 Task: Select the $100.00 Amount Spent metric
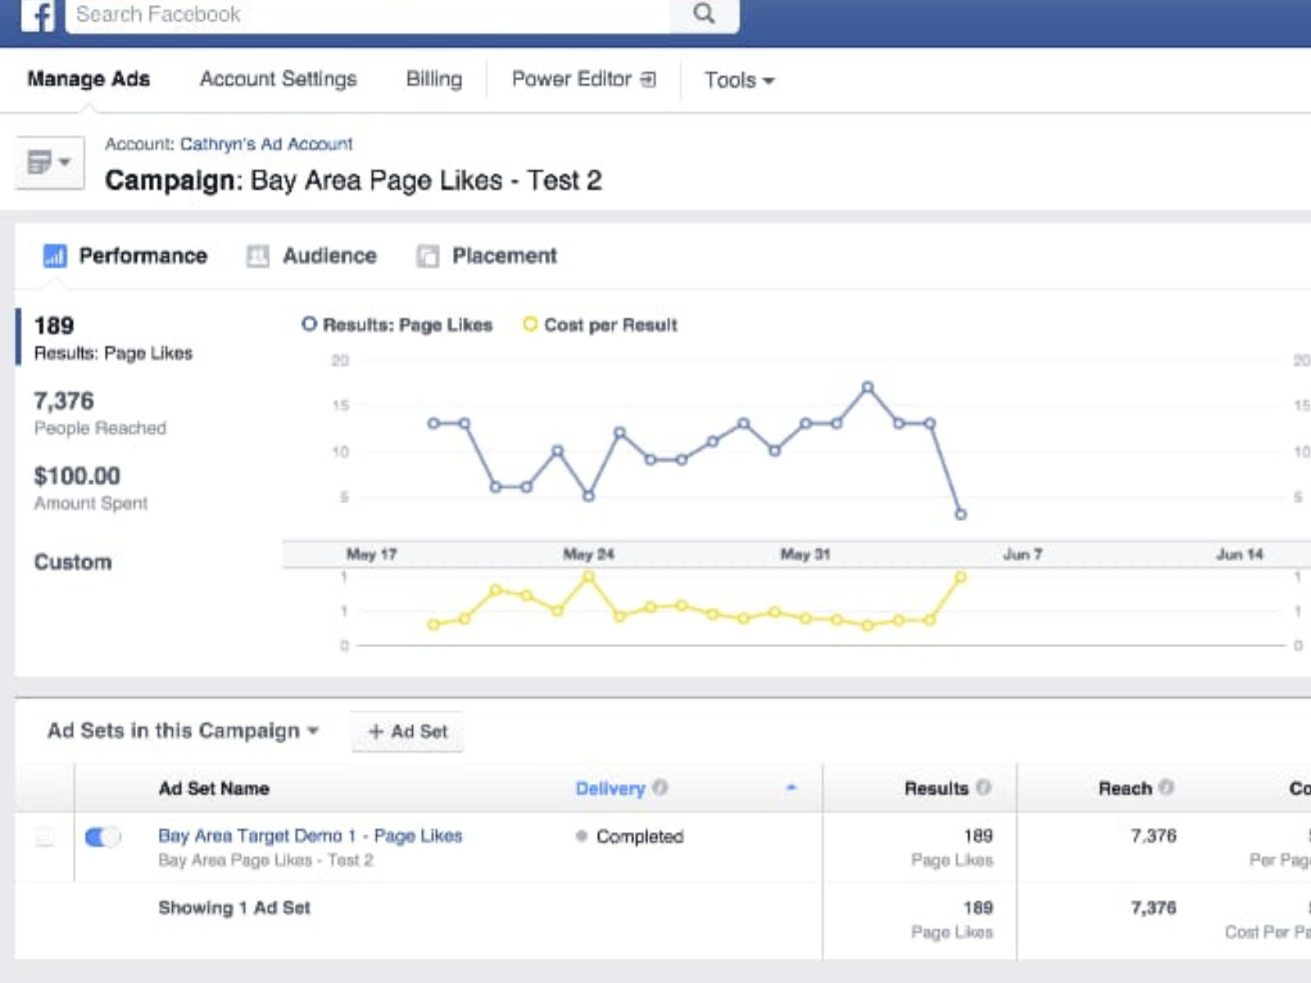click(x=90, y=488)
